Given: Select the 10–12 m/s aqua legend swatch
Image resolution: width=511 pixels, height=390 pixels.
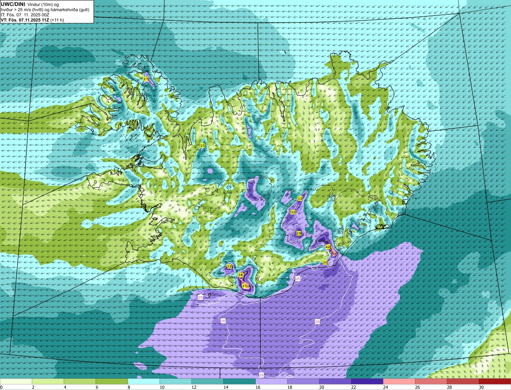Looking at the screenshot, I should click(x=176, y=382).
